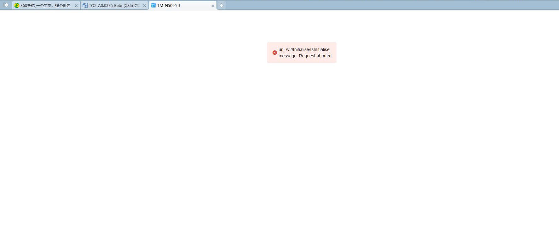Click the 'message: Request aborted' text
559x243 pixels.
pyautogui.click(x=305, y=56)
